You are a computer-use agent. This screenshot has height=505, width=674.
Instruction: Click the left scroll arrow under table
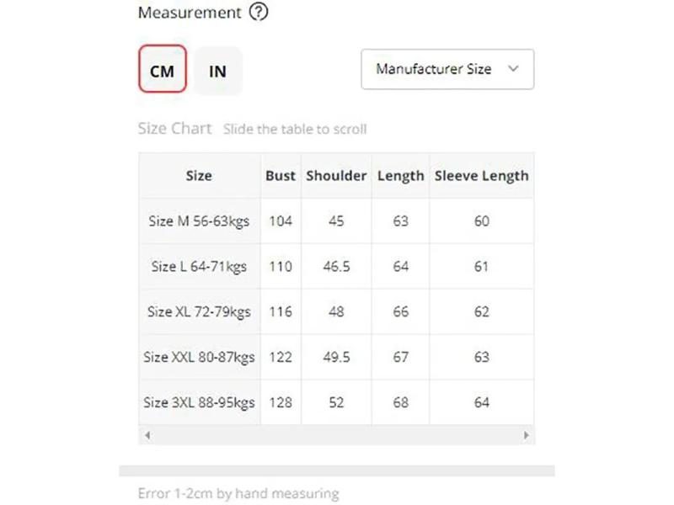147,435
